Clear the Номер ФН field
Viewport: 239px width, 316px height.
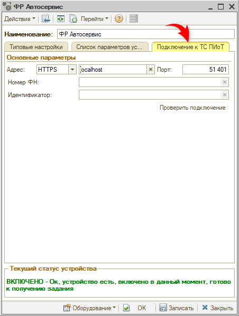coord(224,82)
